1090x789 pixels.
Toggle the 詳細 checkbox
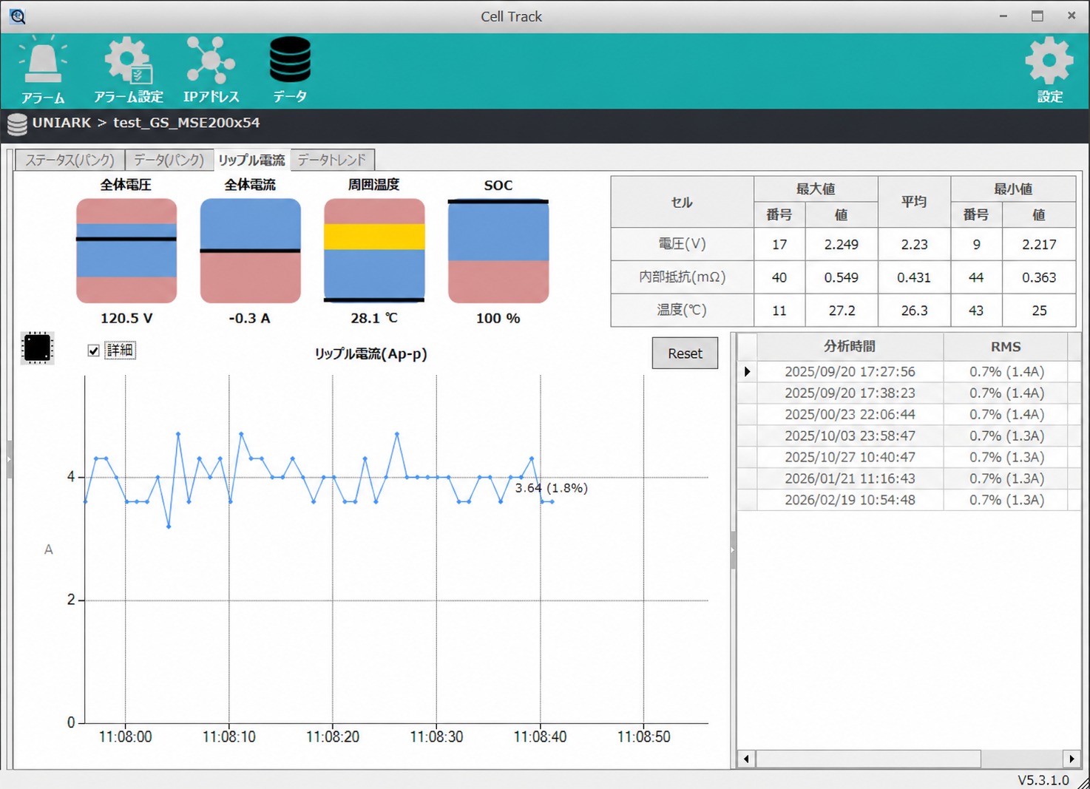[93, 351]
